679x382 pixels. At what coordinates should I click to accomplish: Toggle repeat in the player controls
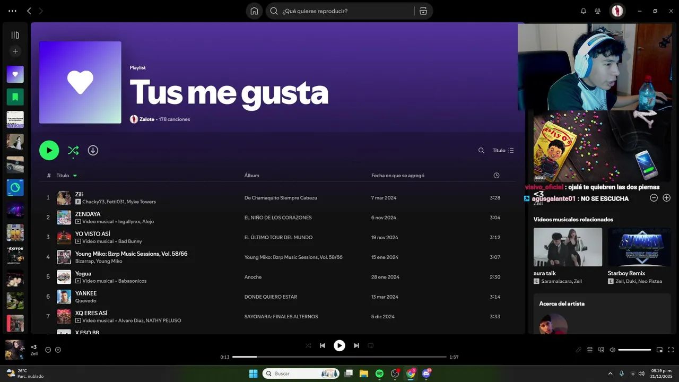pos(371,345)
